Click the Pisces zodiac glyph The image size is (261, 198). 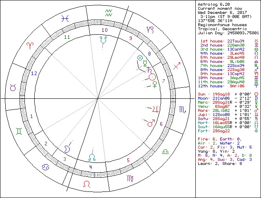(x=65, y=18)
